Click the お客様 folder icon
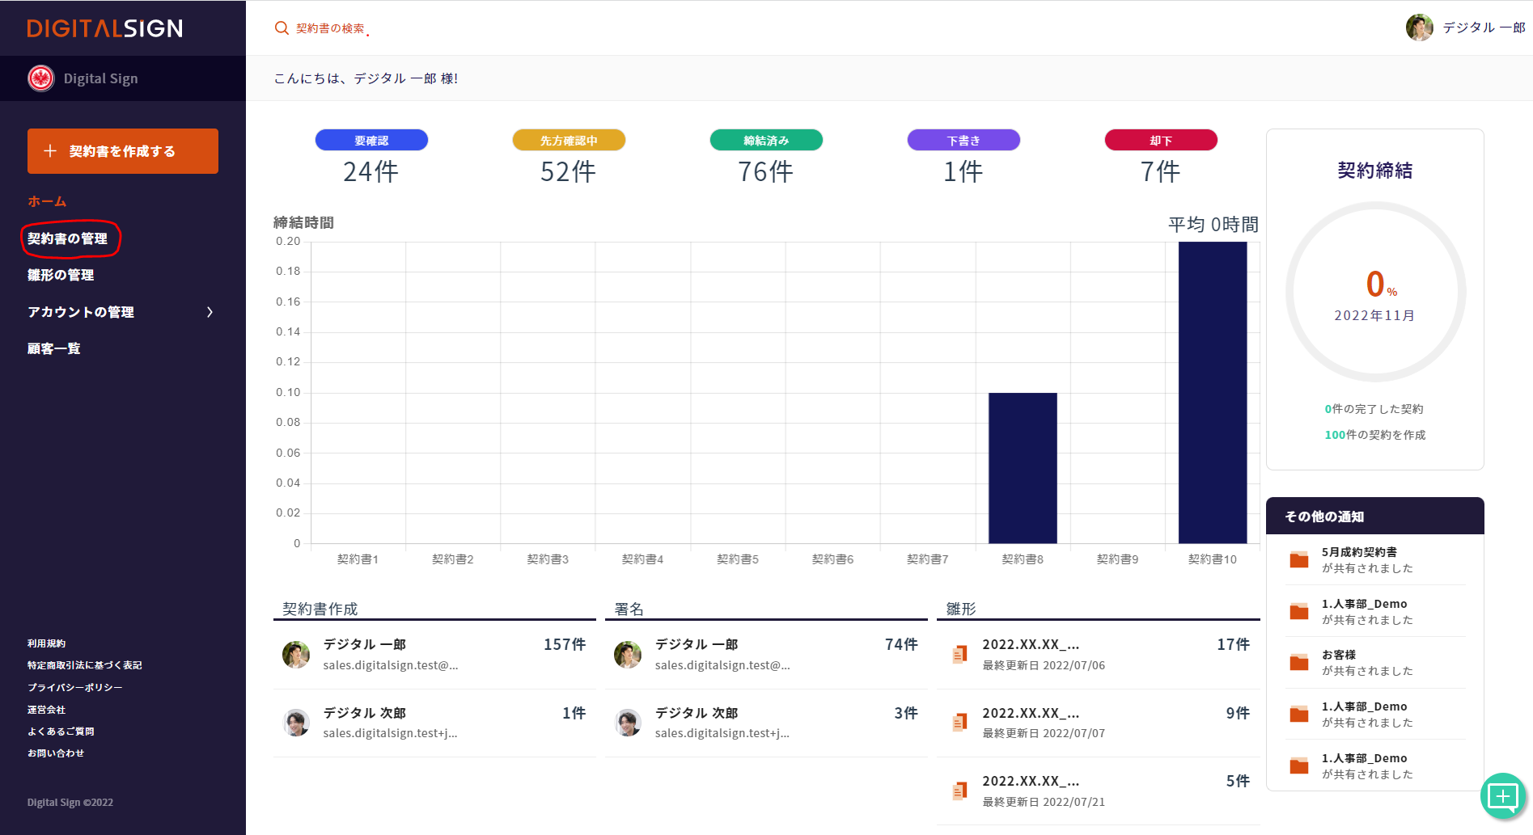The image size is (1533, 835). point(1299,663)
